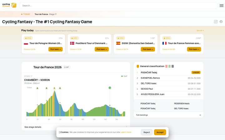Click the CHAMBÉRY > VOIRON stage heading
This screenshot has width=225, height=140.
click(x=37, y=80)
